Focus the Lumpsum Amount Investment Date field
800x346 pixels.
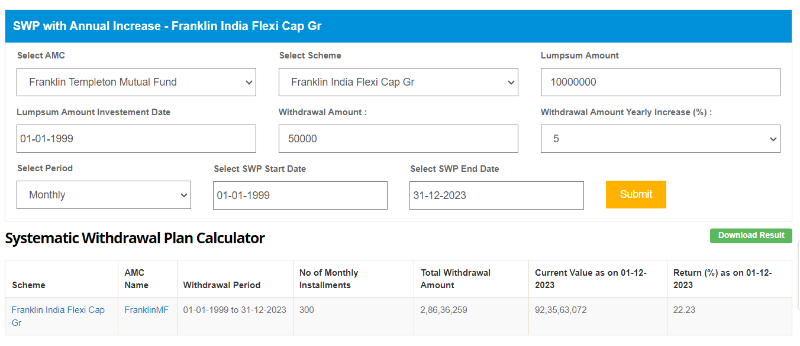point(136,139)
